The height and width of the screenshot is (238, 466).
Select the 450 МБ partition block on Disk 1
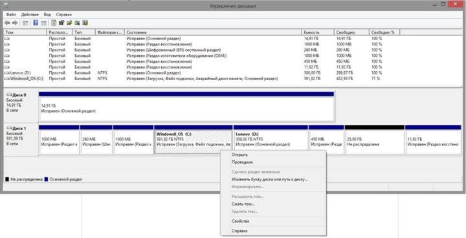(326, 140)
